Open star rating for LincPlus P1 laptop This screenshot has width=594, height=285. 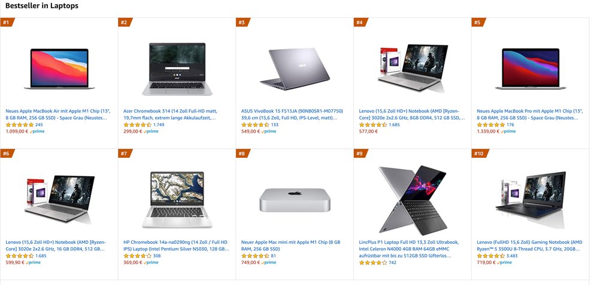[x=373, y=263]
